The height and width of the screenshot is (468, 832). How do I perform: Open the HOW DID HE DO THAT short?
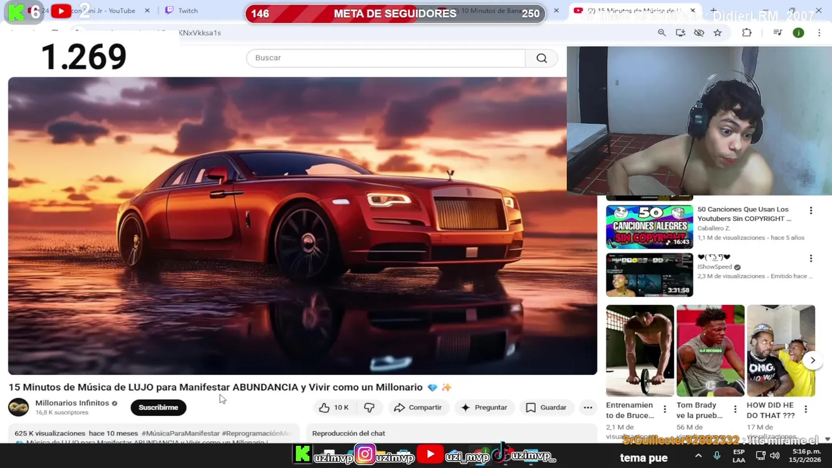coord(781,350)
